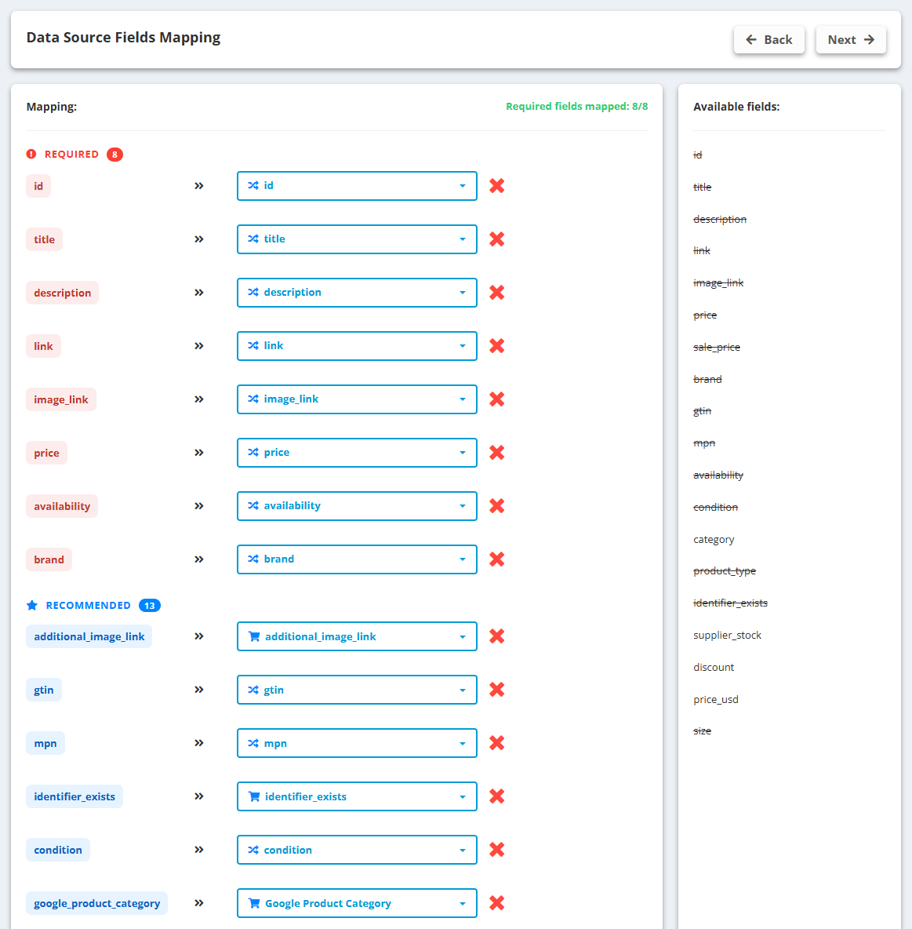
Task: Open the brand mapping dropdown
Action: (357, 559)
